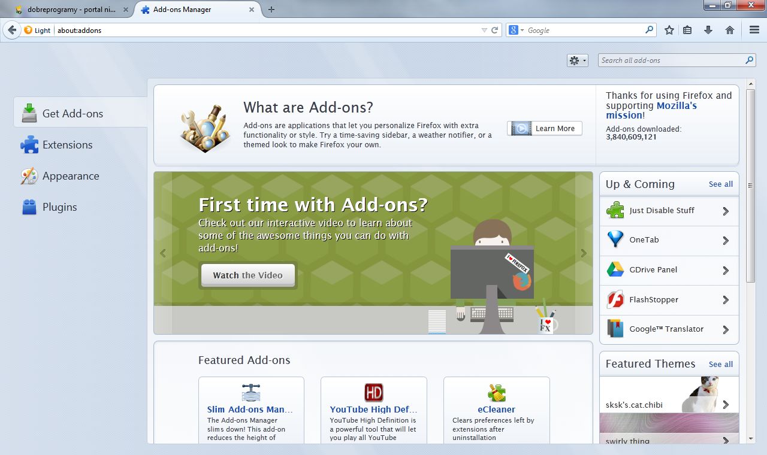Bookmark this page with the star icon
The image size is (767, 455).
click(669, 30)
